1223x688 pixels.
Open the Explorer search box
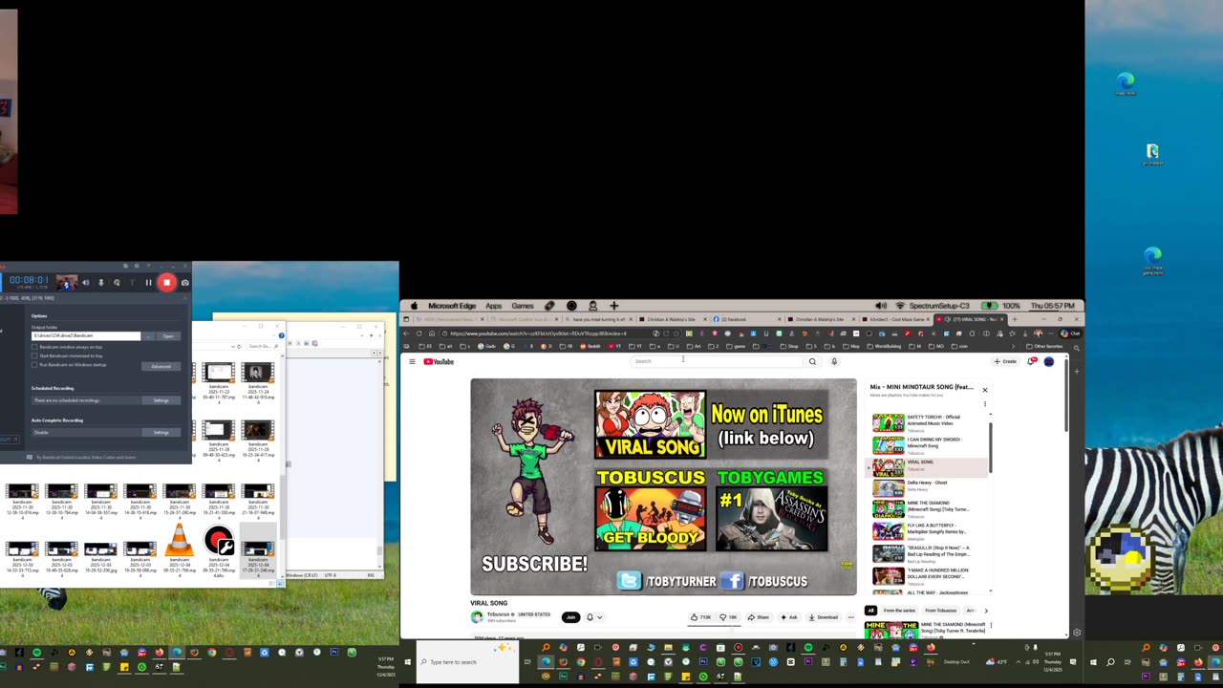(261, 346)
